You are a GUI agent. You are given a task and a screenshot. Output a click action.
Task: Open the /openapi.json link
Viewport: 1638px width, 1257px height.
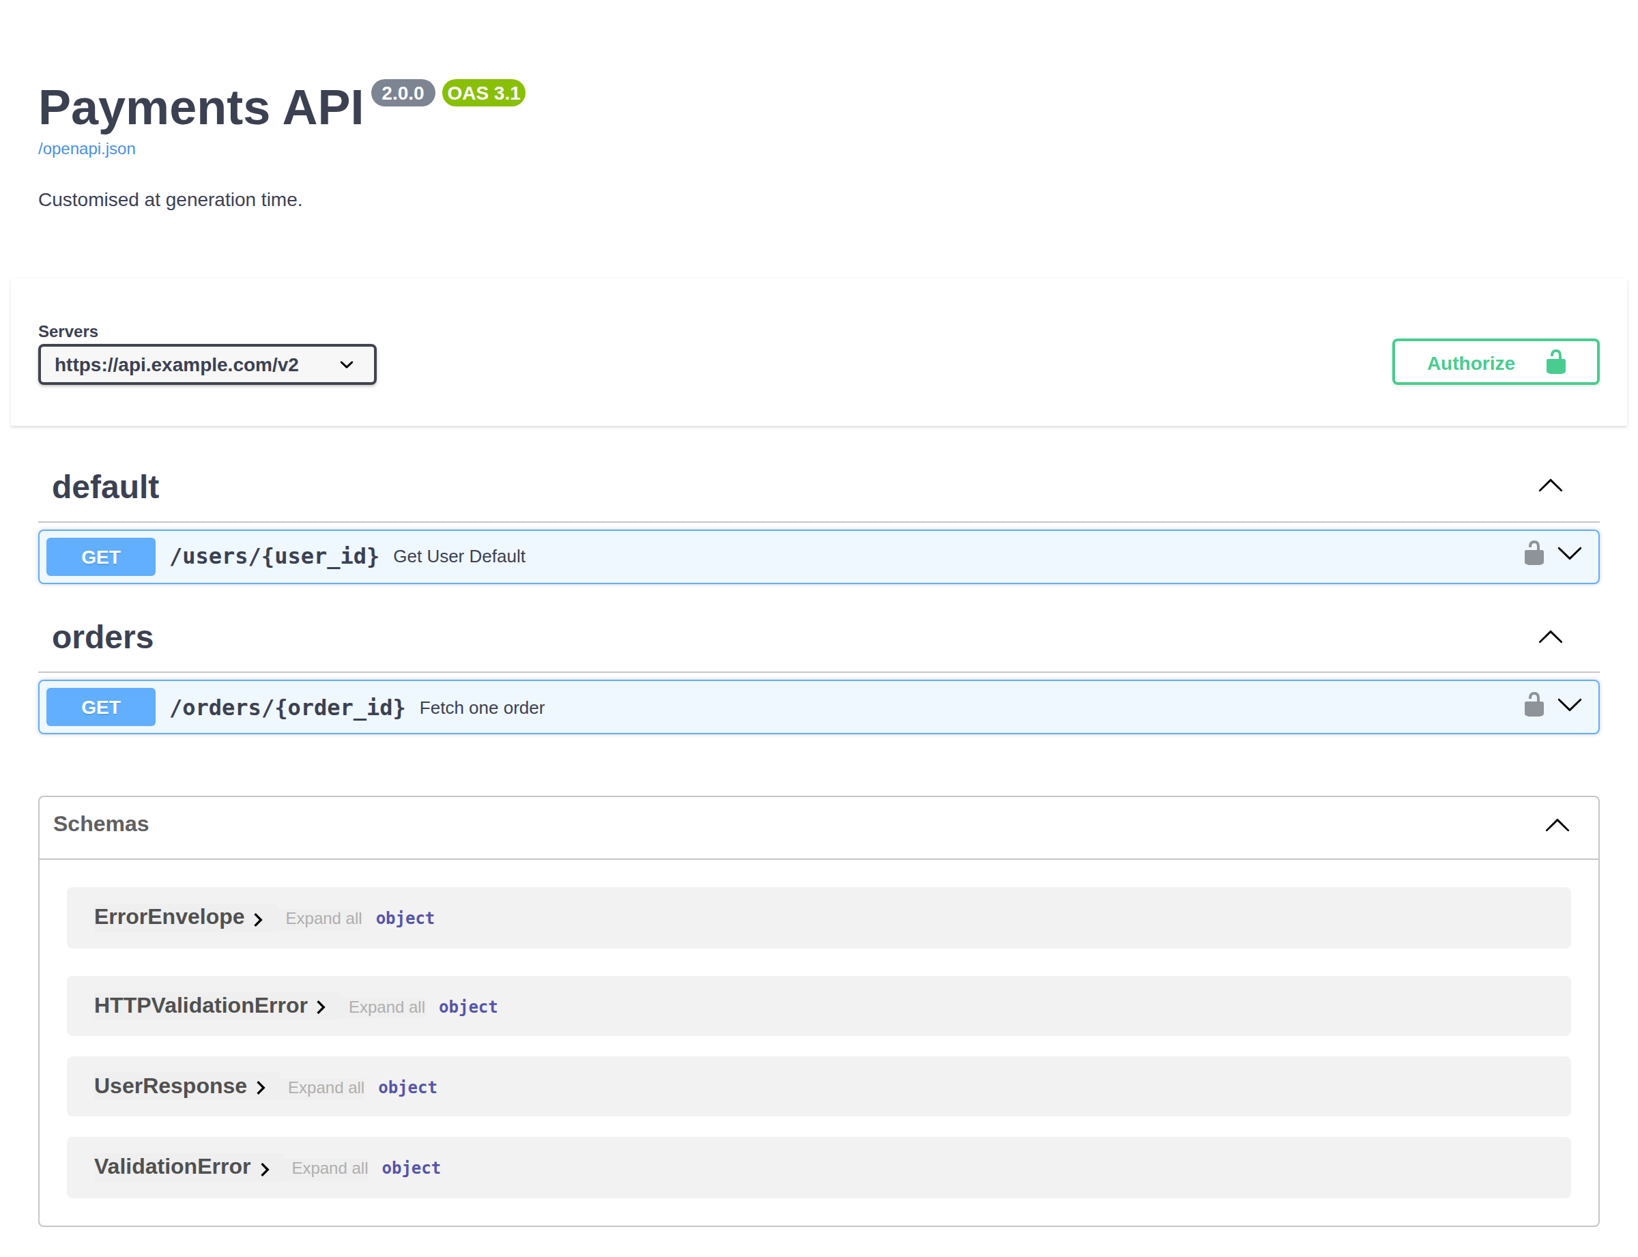[x=87, y=148]
